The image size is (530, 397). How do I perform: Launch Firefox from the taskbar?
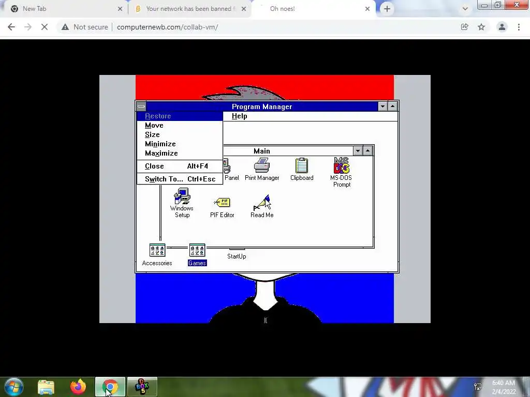(78, 387)
